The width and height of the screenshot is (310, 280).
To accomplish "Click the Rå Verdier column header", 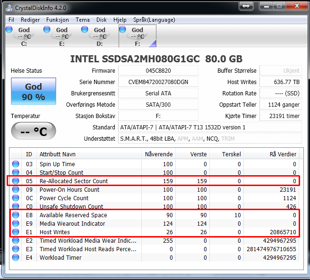I will (x=271, y=154).
